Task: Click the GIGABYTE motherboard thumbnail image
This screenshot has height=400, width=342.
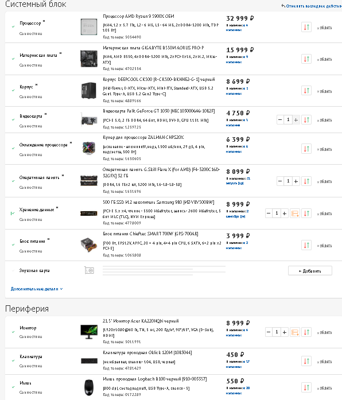Action: coord(89,59)
